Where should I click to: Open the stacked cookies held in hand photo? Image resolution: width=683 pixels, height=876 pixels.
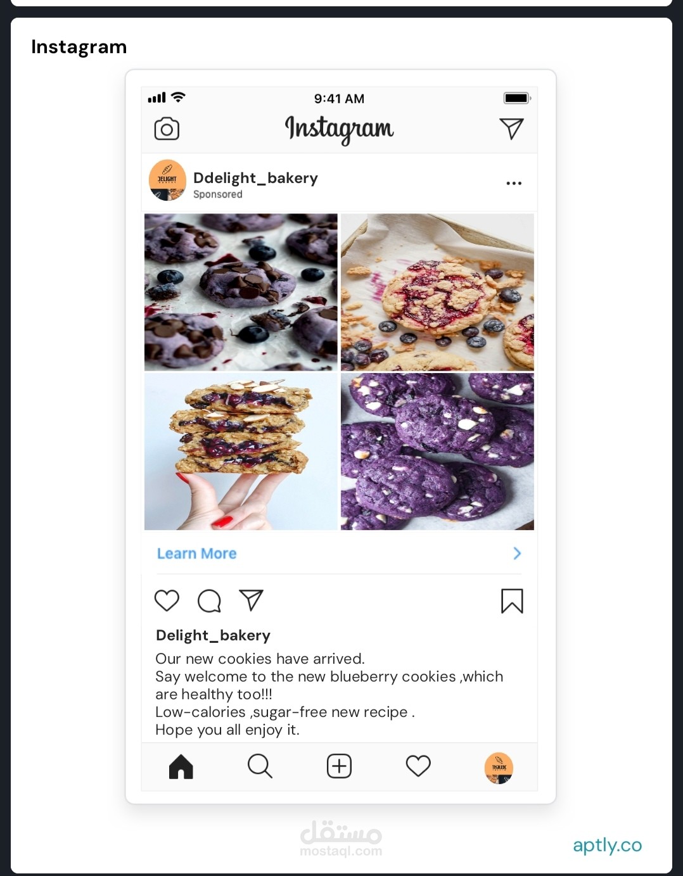(241, 452)
